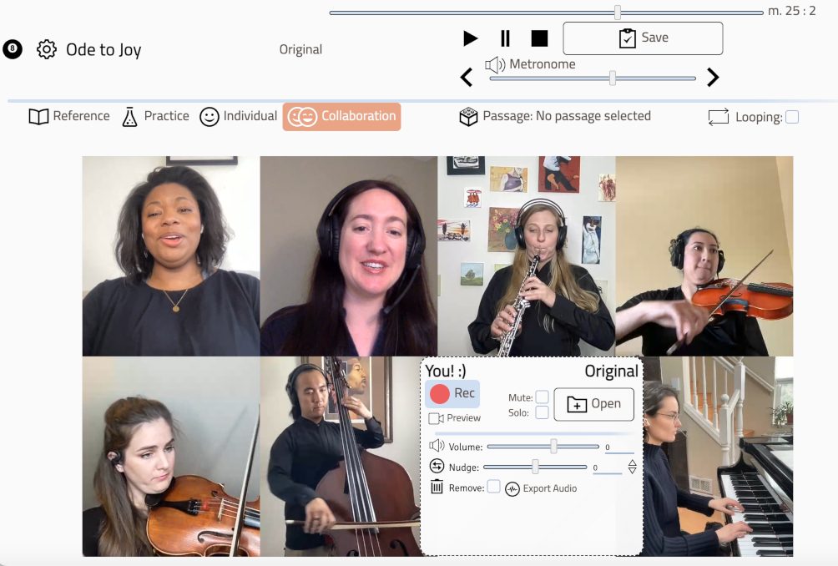Click the right chevron arrow beside metronome slider

tap(713, 78)
